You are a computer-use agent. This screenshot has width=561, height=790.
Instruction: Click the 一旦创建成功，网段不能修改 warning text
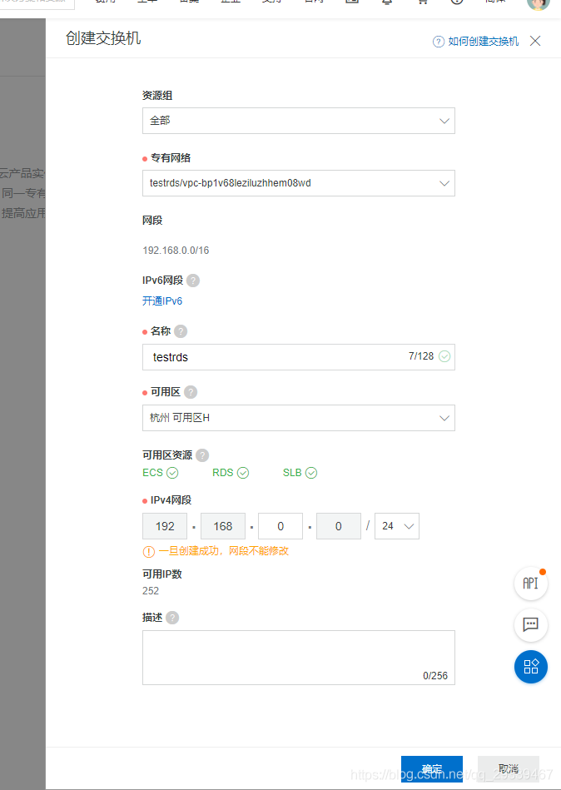[x=224, y=551]
